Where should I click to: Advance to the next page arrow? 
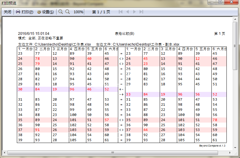click(134, 12)
